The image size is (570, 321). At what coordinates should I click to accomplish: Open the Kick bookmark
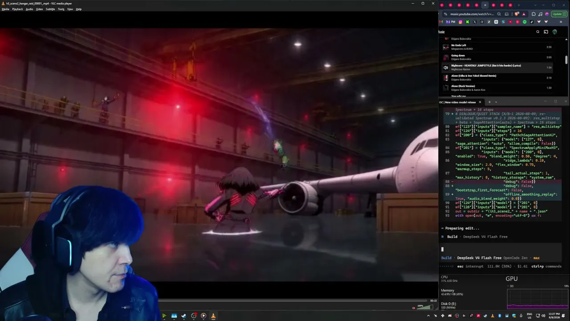468,22
